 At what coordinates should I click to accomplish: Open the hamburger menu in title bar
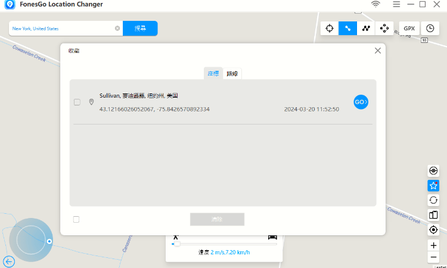[396, 4]
